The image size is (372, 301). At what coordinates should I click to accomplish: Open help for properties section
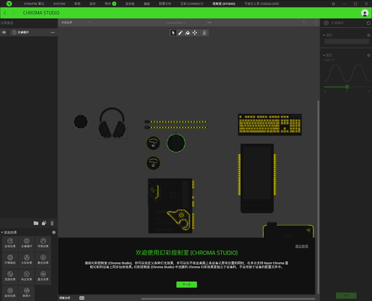pos(369,55)
